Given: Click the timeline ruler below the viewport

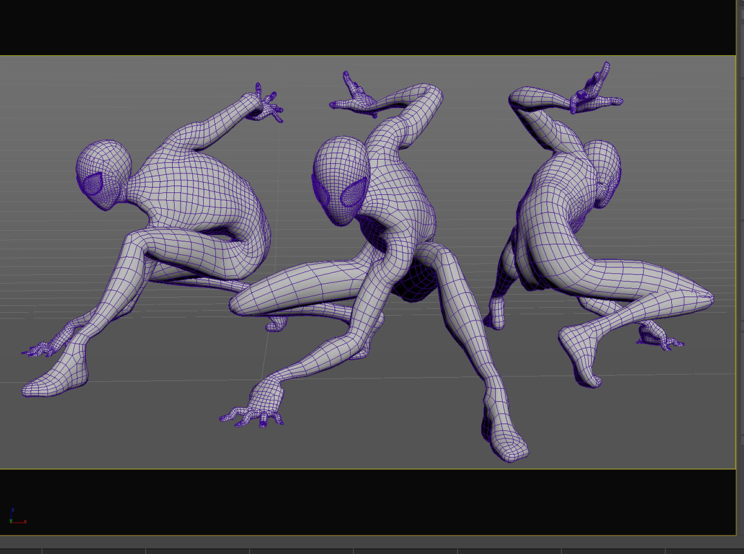Looking at the screenshot, I should 372,550.
